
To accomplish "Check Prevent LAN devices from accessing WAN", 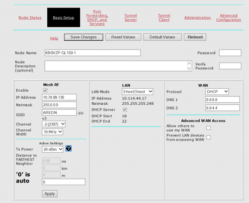I will pyautogui.click(x=208, y=137).
